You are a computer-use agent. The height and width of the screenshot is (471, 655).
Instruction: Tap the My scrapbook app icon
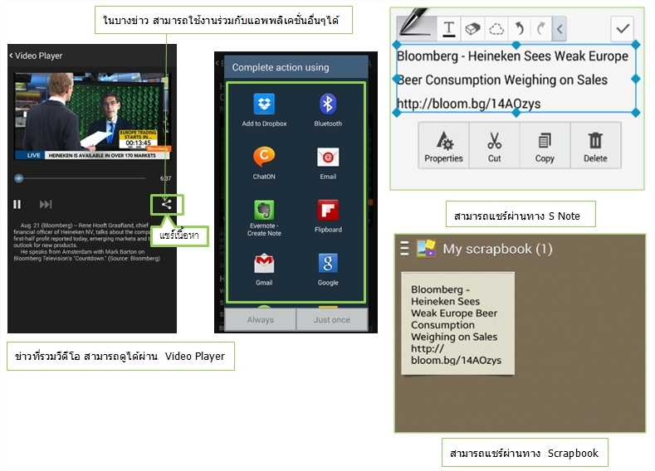426,248
